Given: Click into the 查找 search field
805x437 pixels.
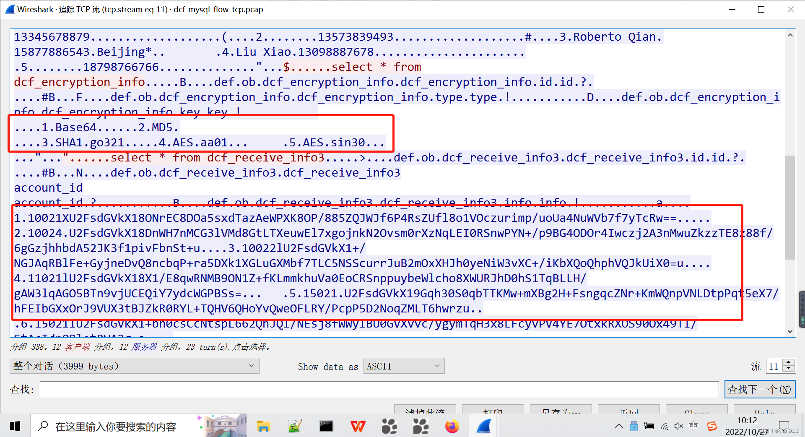Looking at the screenshot, I should [x=379, y=389].
